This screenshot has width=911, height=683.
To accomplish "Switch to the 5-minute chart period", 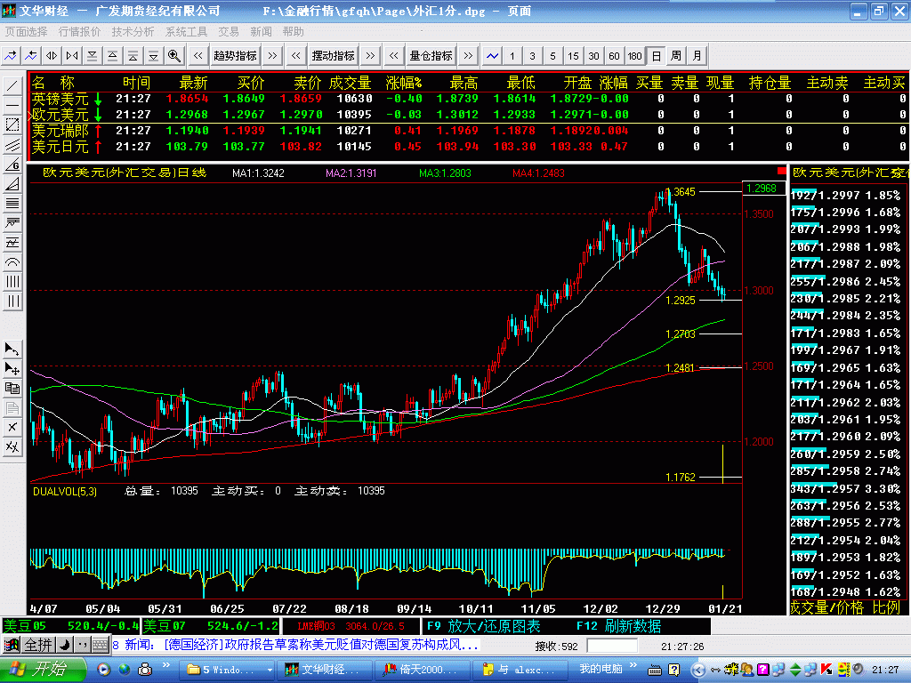I will pyautogui.click(x=552, y=56).
